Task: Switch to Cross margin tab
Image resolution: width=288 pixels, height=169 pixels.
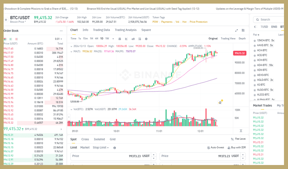Action: coord(85,139)
